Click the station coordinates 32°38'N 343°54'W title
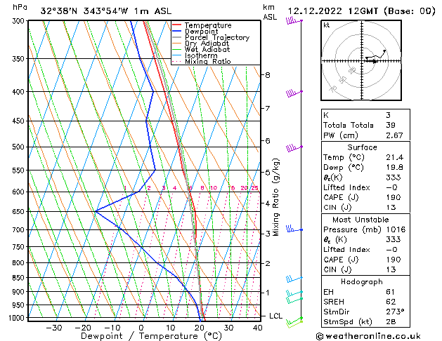442x341 pixels. coord(105,11)
